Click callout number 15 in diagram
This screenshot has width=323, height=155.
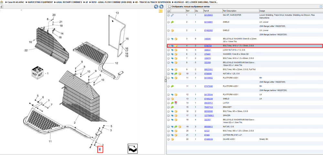point(127,39)
